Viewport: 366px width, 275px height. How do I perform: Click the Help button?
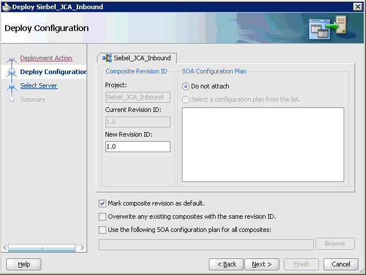(x=24, y=264)
